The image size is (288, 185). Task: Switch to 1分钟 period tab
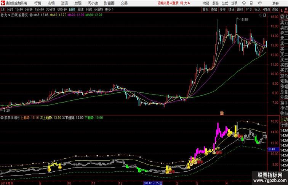(x=19, y=9)
